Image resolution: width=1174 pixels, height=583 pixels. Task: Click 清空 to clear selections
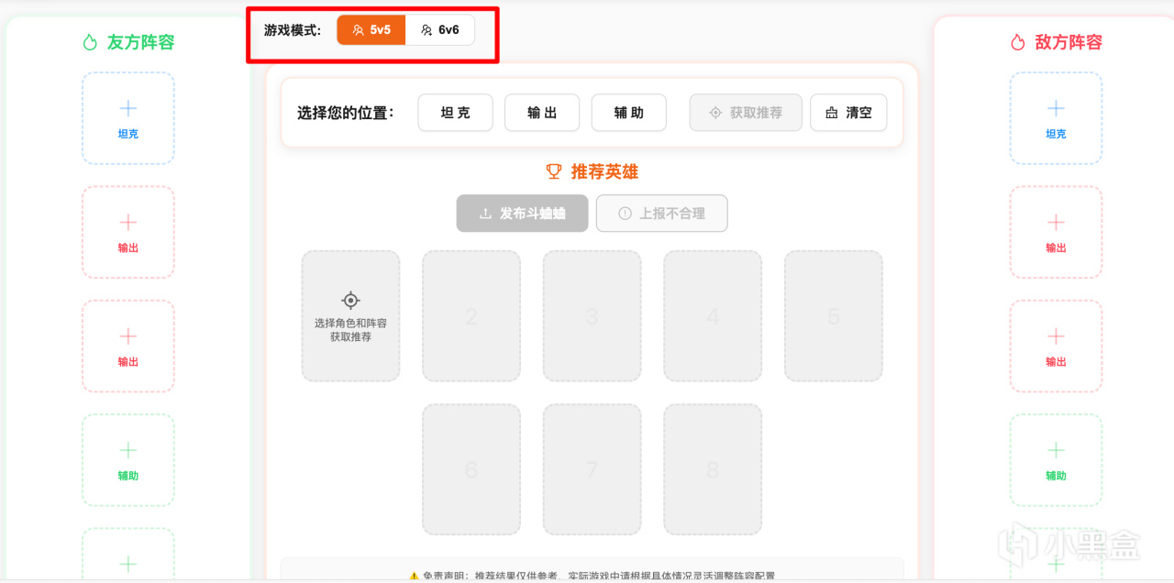coord(848,113)
